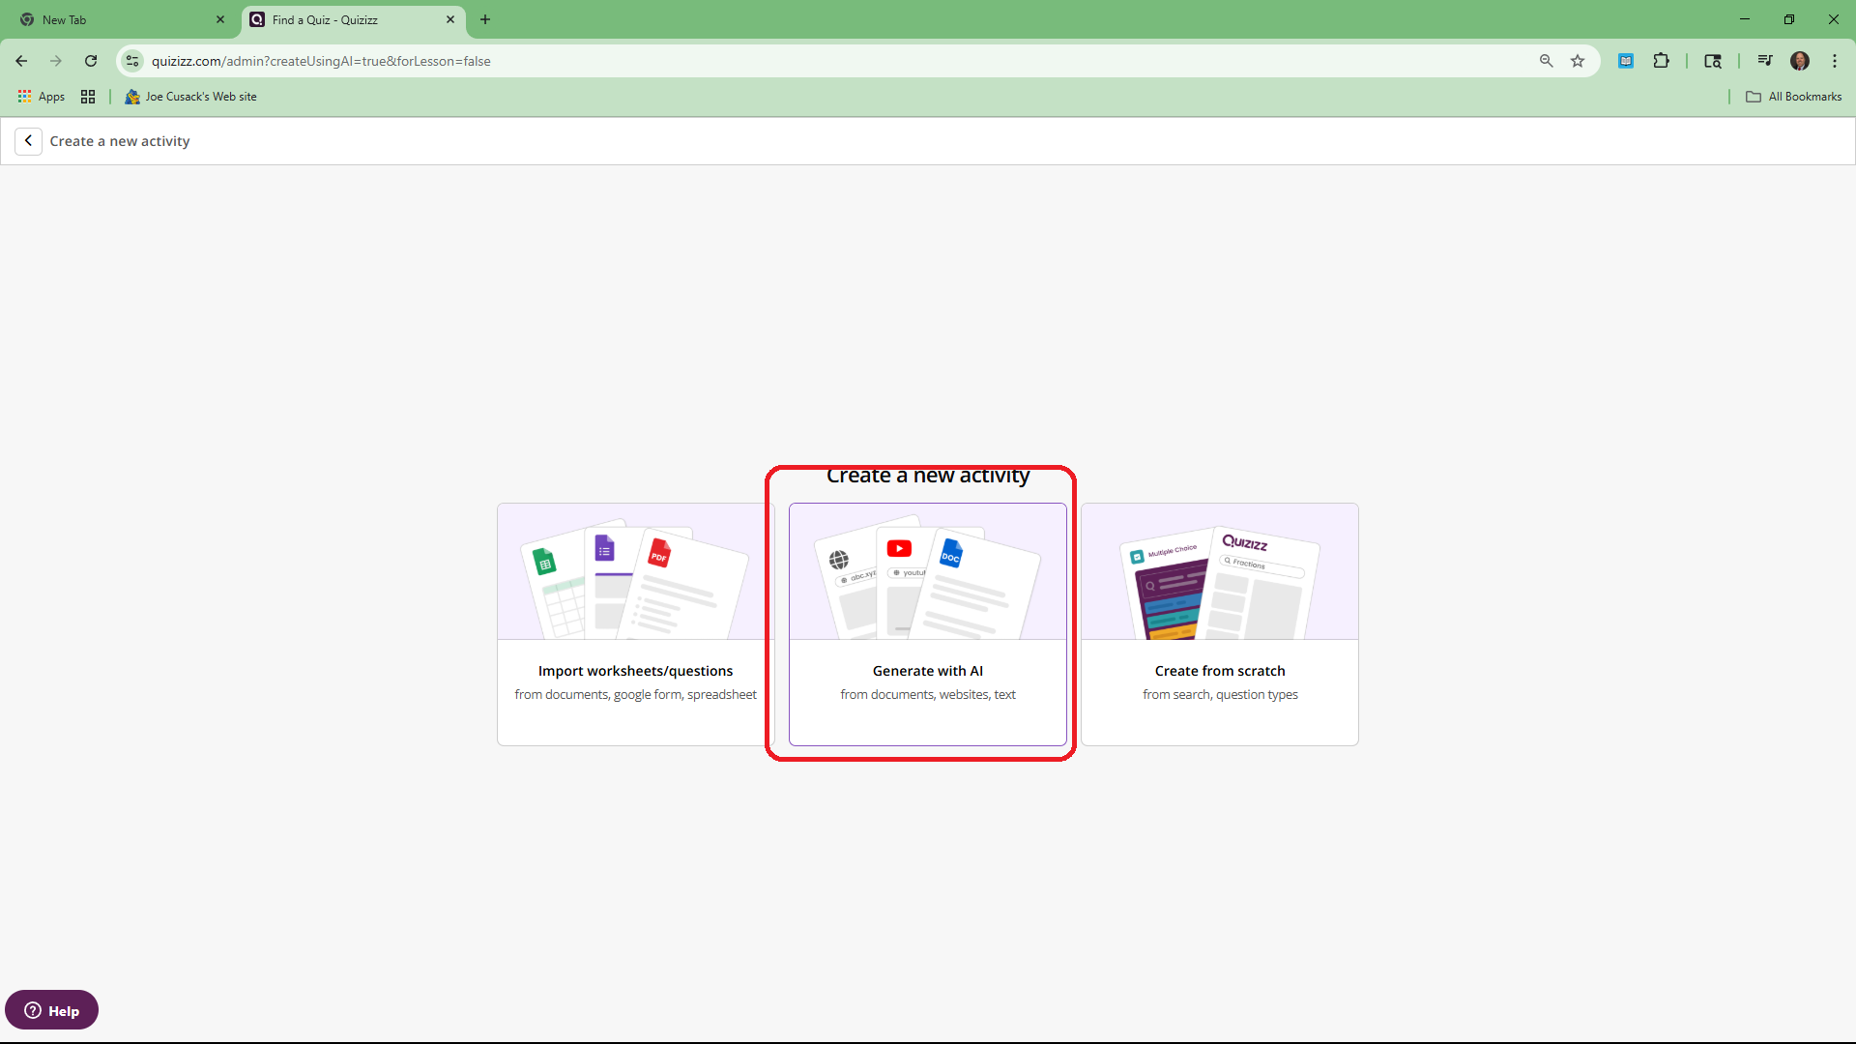The height and width of the screenshot is (1044, 1856).
Task: Click the site information icon in address bar
Action: pyautogui.click(x=132, y=61)
